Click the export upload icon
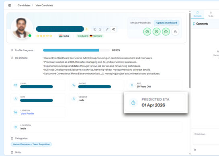Screen dimensions: 219x156 (100, 29)
